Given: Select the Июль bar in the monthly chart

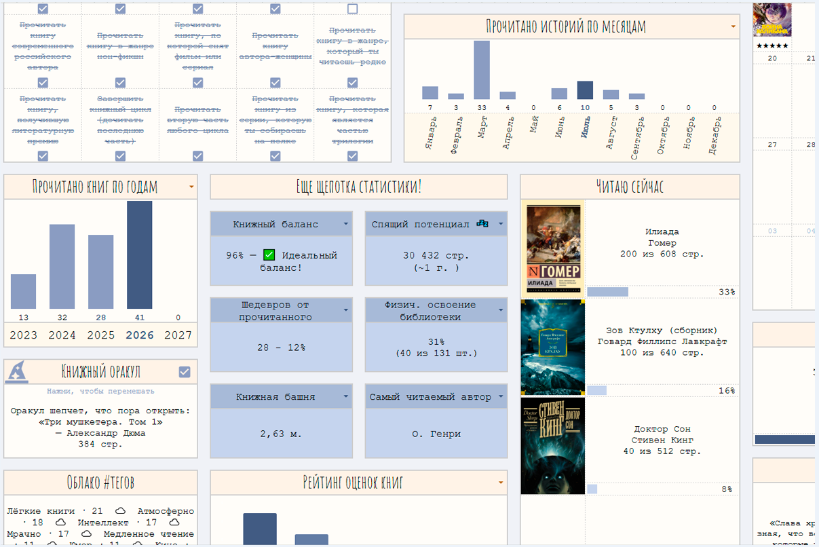Looking at the screenshot, I should (585, 90).
